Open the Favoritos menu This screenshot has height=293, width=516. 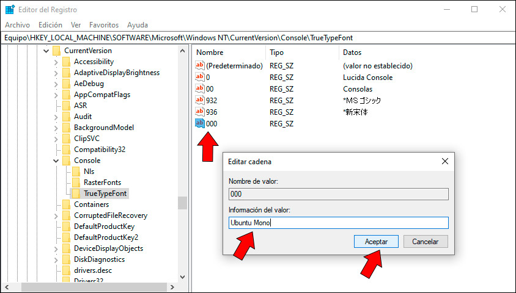tap(104, 25)
